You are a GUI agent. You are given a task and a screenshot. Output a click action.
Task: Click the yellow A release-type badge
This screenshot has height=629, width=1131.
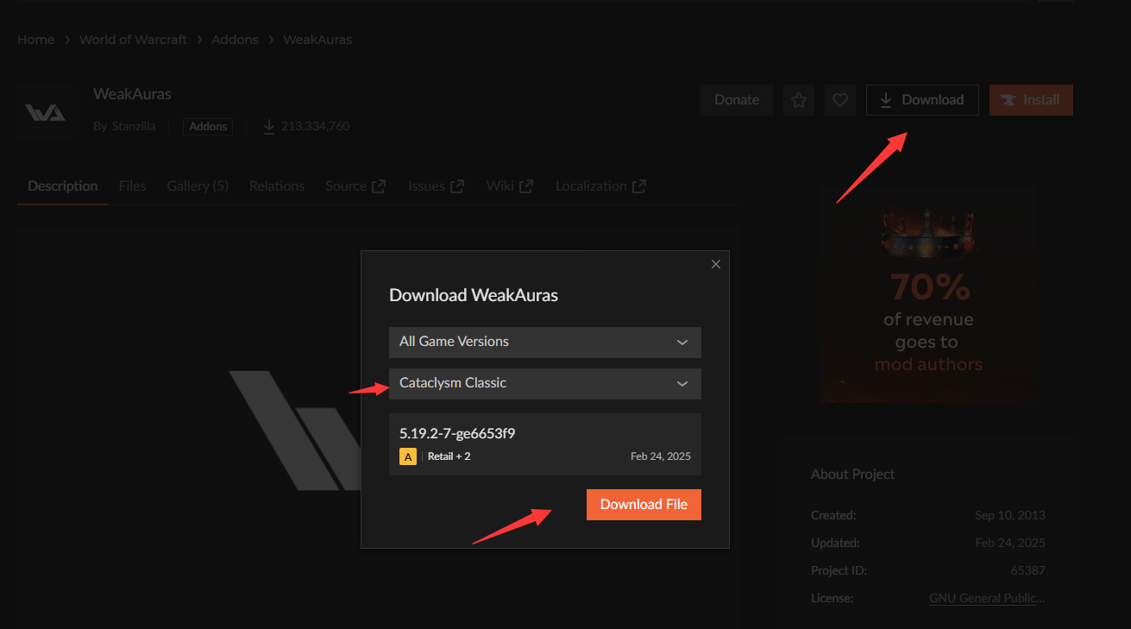tap(408, 456)
